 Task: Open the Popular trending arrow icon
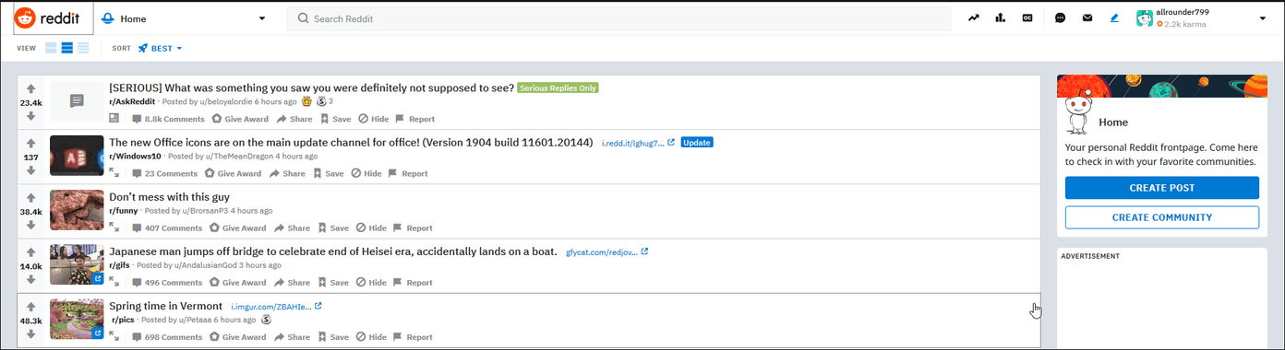tap(973, 18)
